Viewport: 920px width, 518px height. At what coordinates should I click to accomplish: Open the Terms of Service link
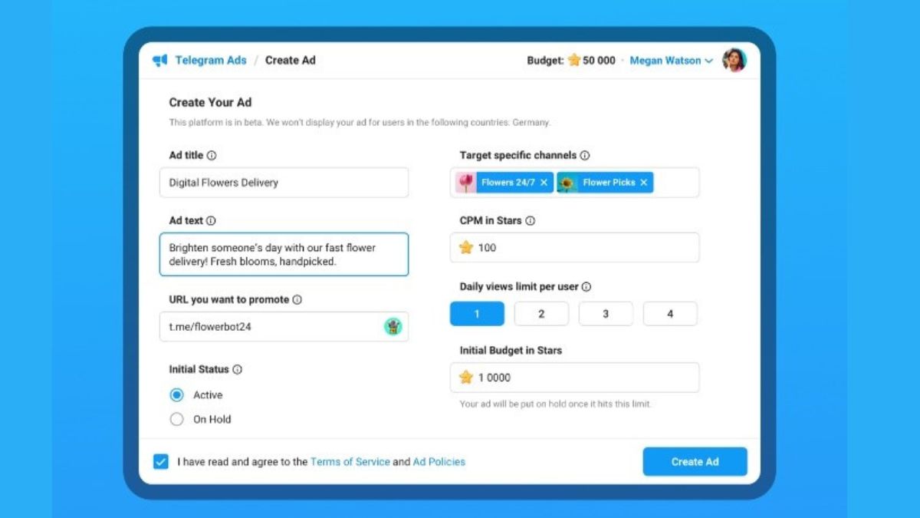click(x=350, y=462)
